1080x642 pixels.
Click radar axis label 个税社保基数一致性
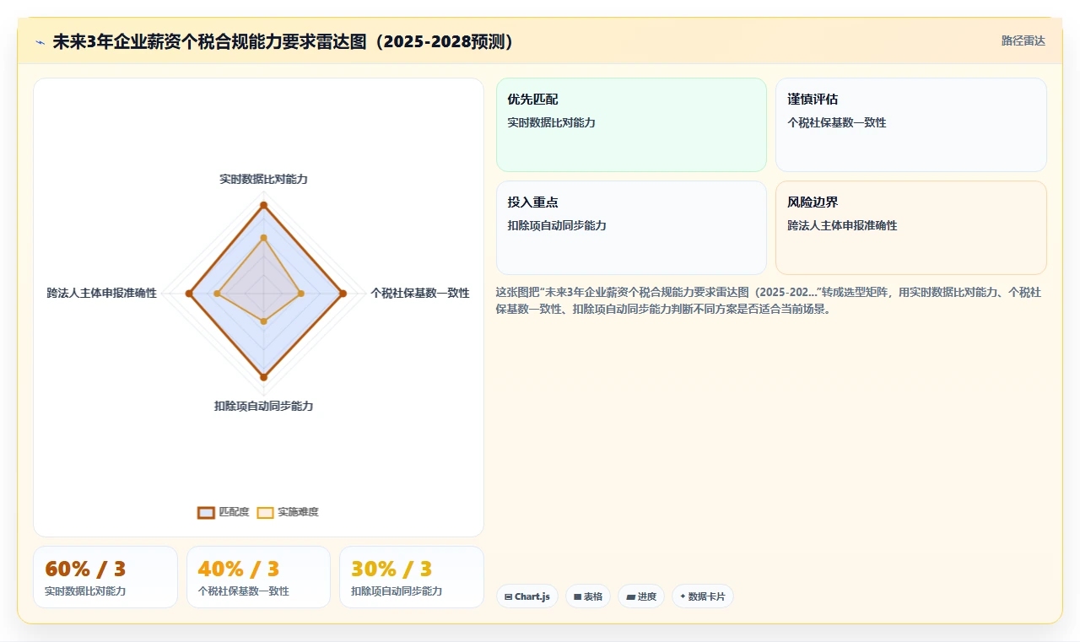[420, 294]
